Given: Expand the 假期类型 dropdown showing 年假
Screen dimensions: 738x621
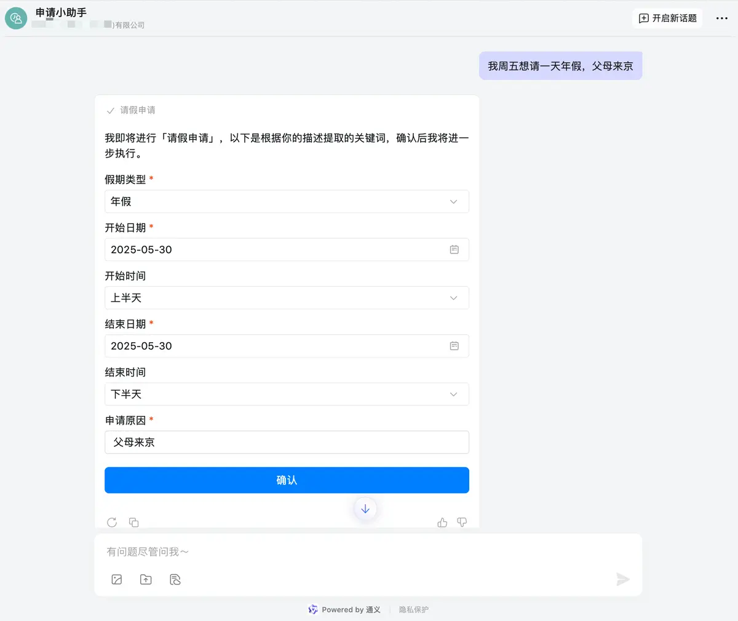Looking at the screenshot, I should pyautogui.click(x=287, y=201).
